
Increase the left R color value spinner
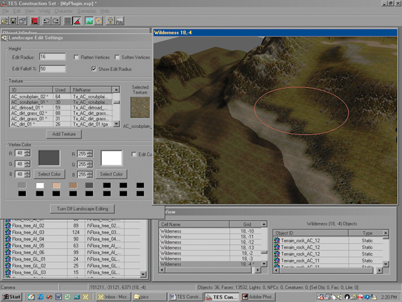(28, 152)
